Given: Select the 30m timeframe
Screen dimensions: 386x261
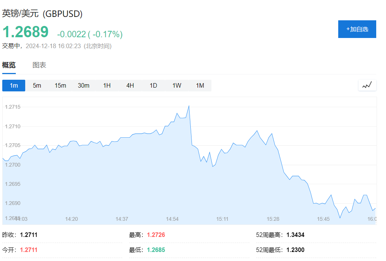Looking at the screenshot, I should [x=84, y=85].
